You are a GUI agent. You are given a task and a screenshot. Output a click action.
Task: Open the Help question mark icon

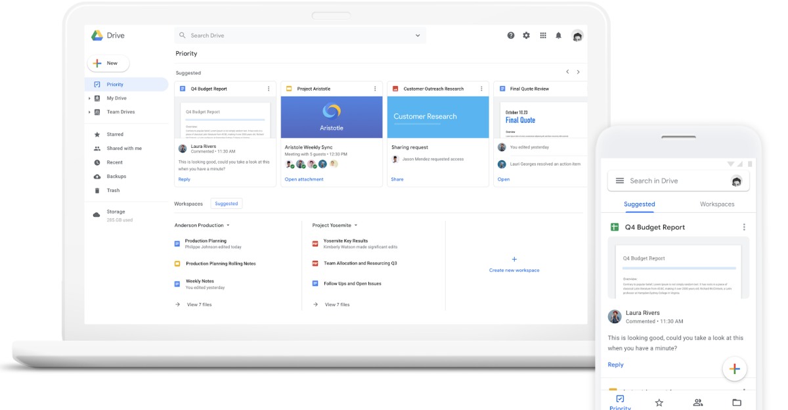[x=511, y=35]
